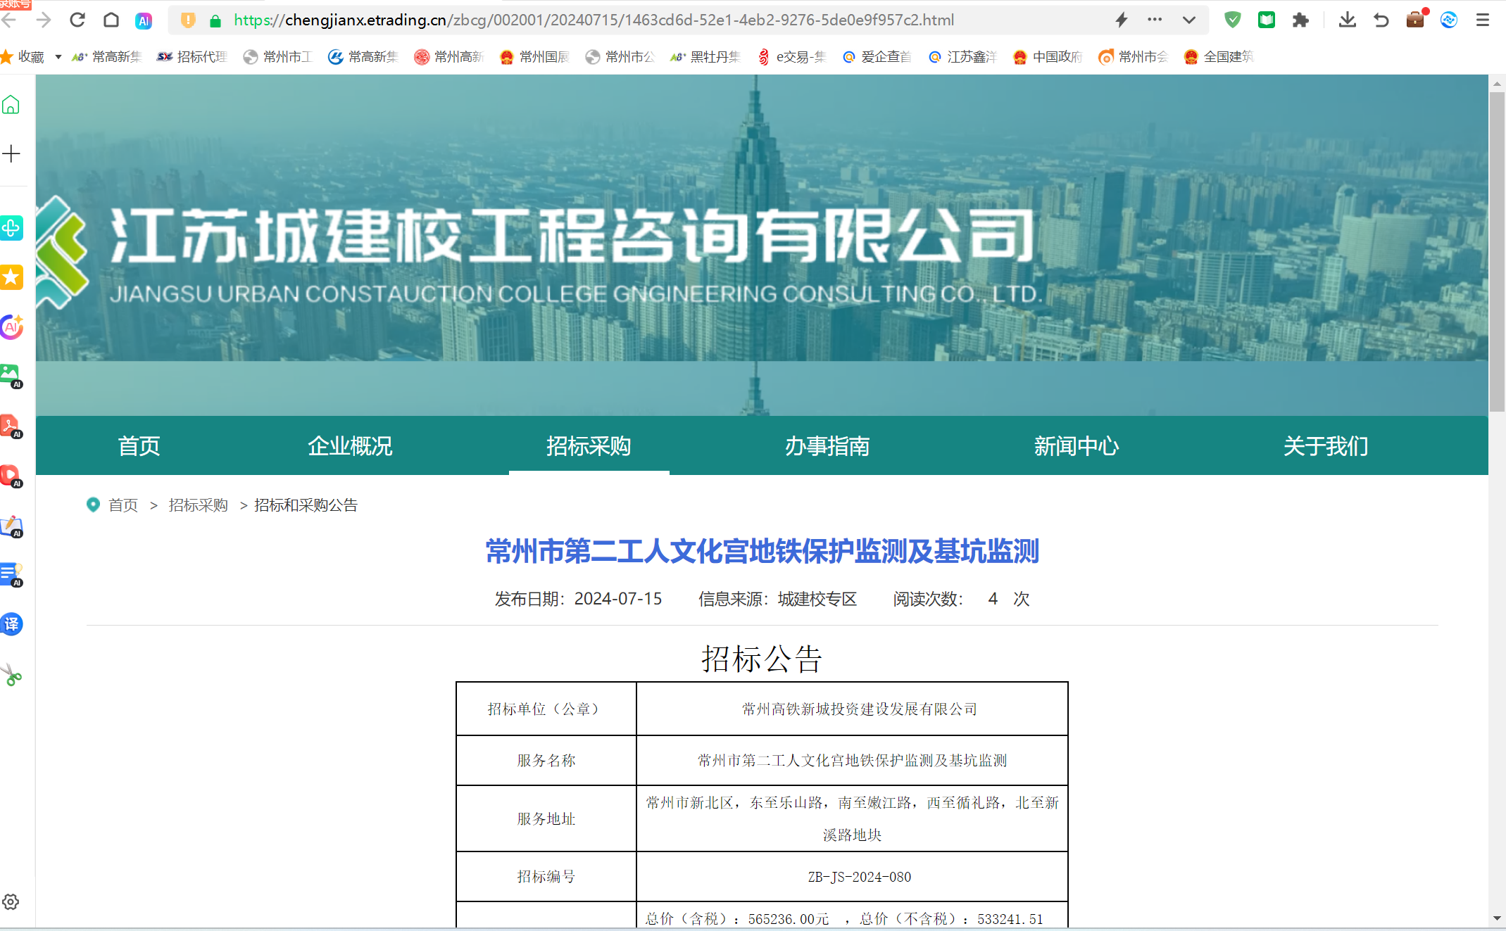Open the AI writing pencil tool in sidebar

pyautogui.click(x=11, y=526)
